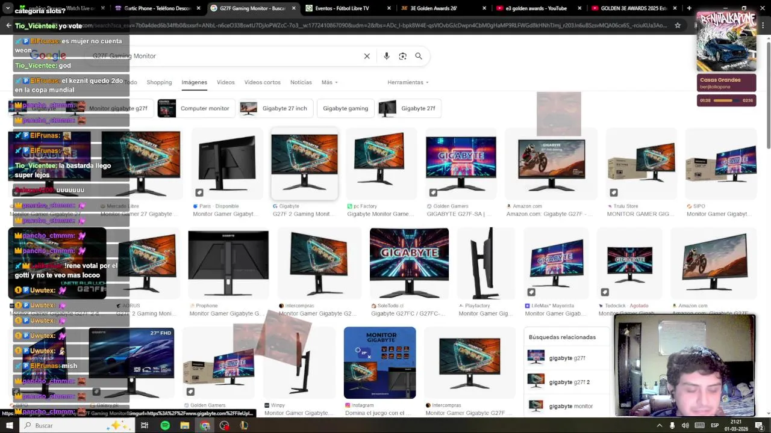Select the Gigabyte 27 inch filter chip

click(x=276, y=108)
